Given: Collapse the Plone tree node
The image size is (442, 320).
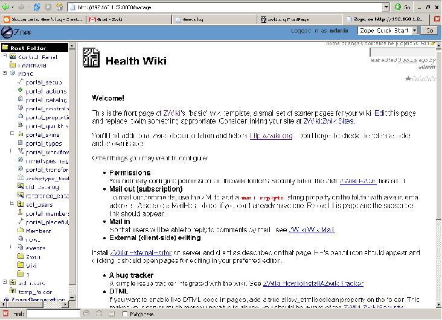Looking at the screenshot, I should click(x=5, y=73).
